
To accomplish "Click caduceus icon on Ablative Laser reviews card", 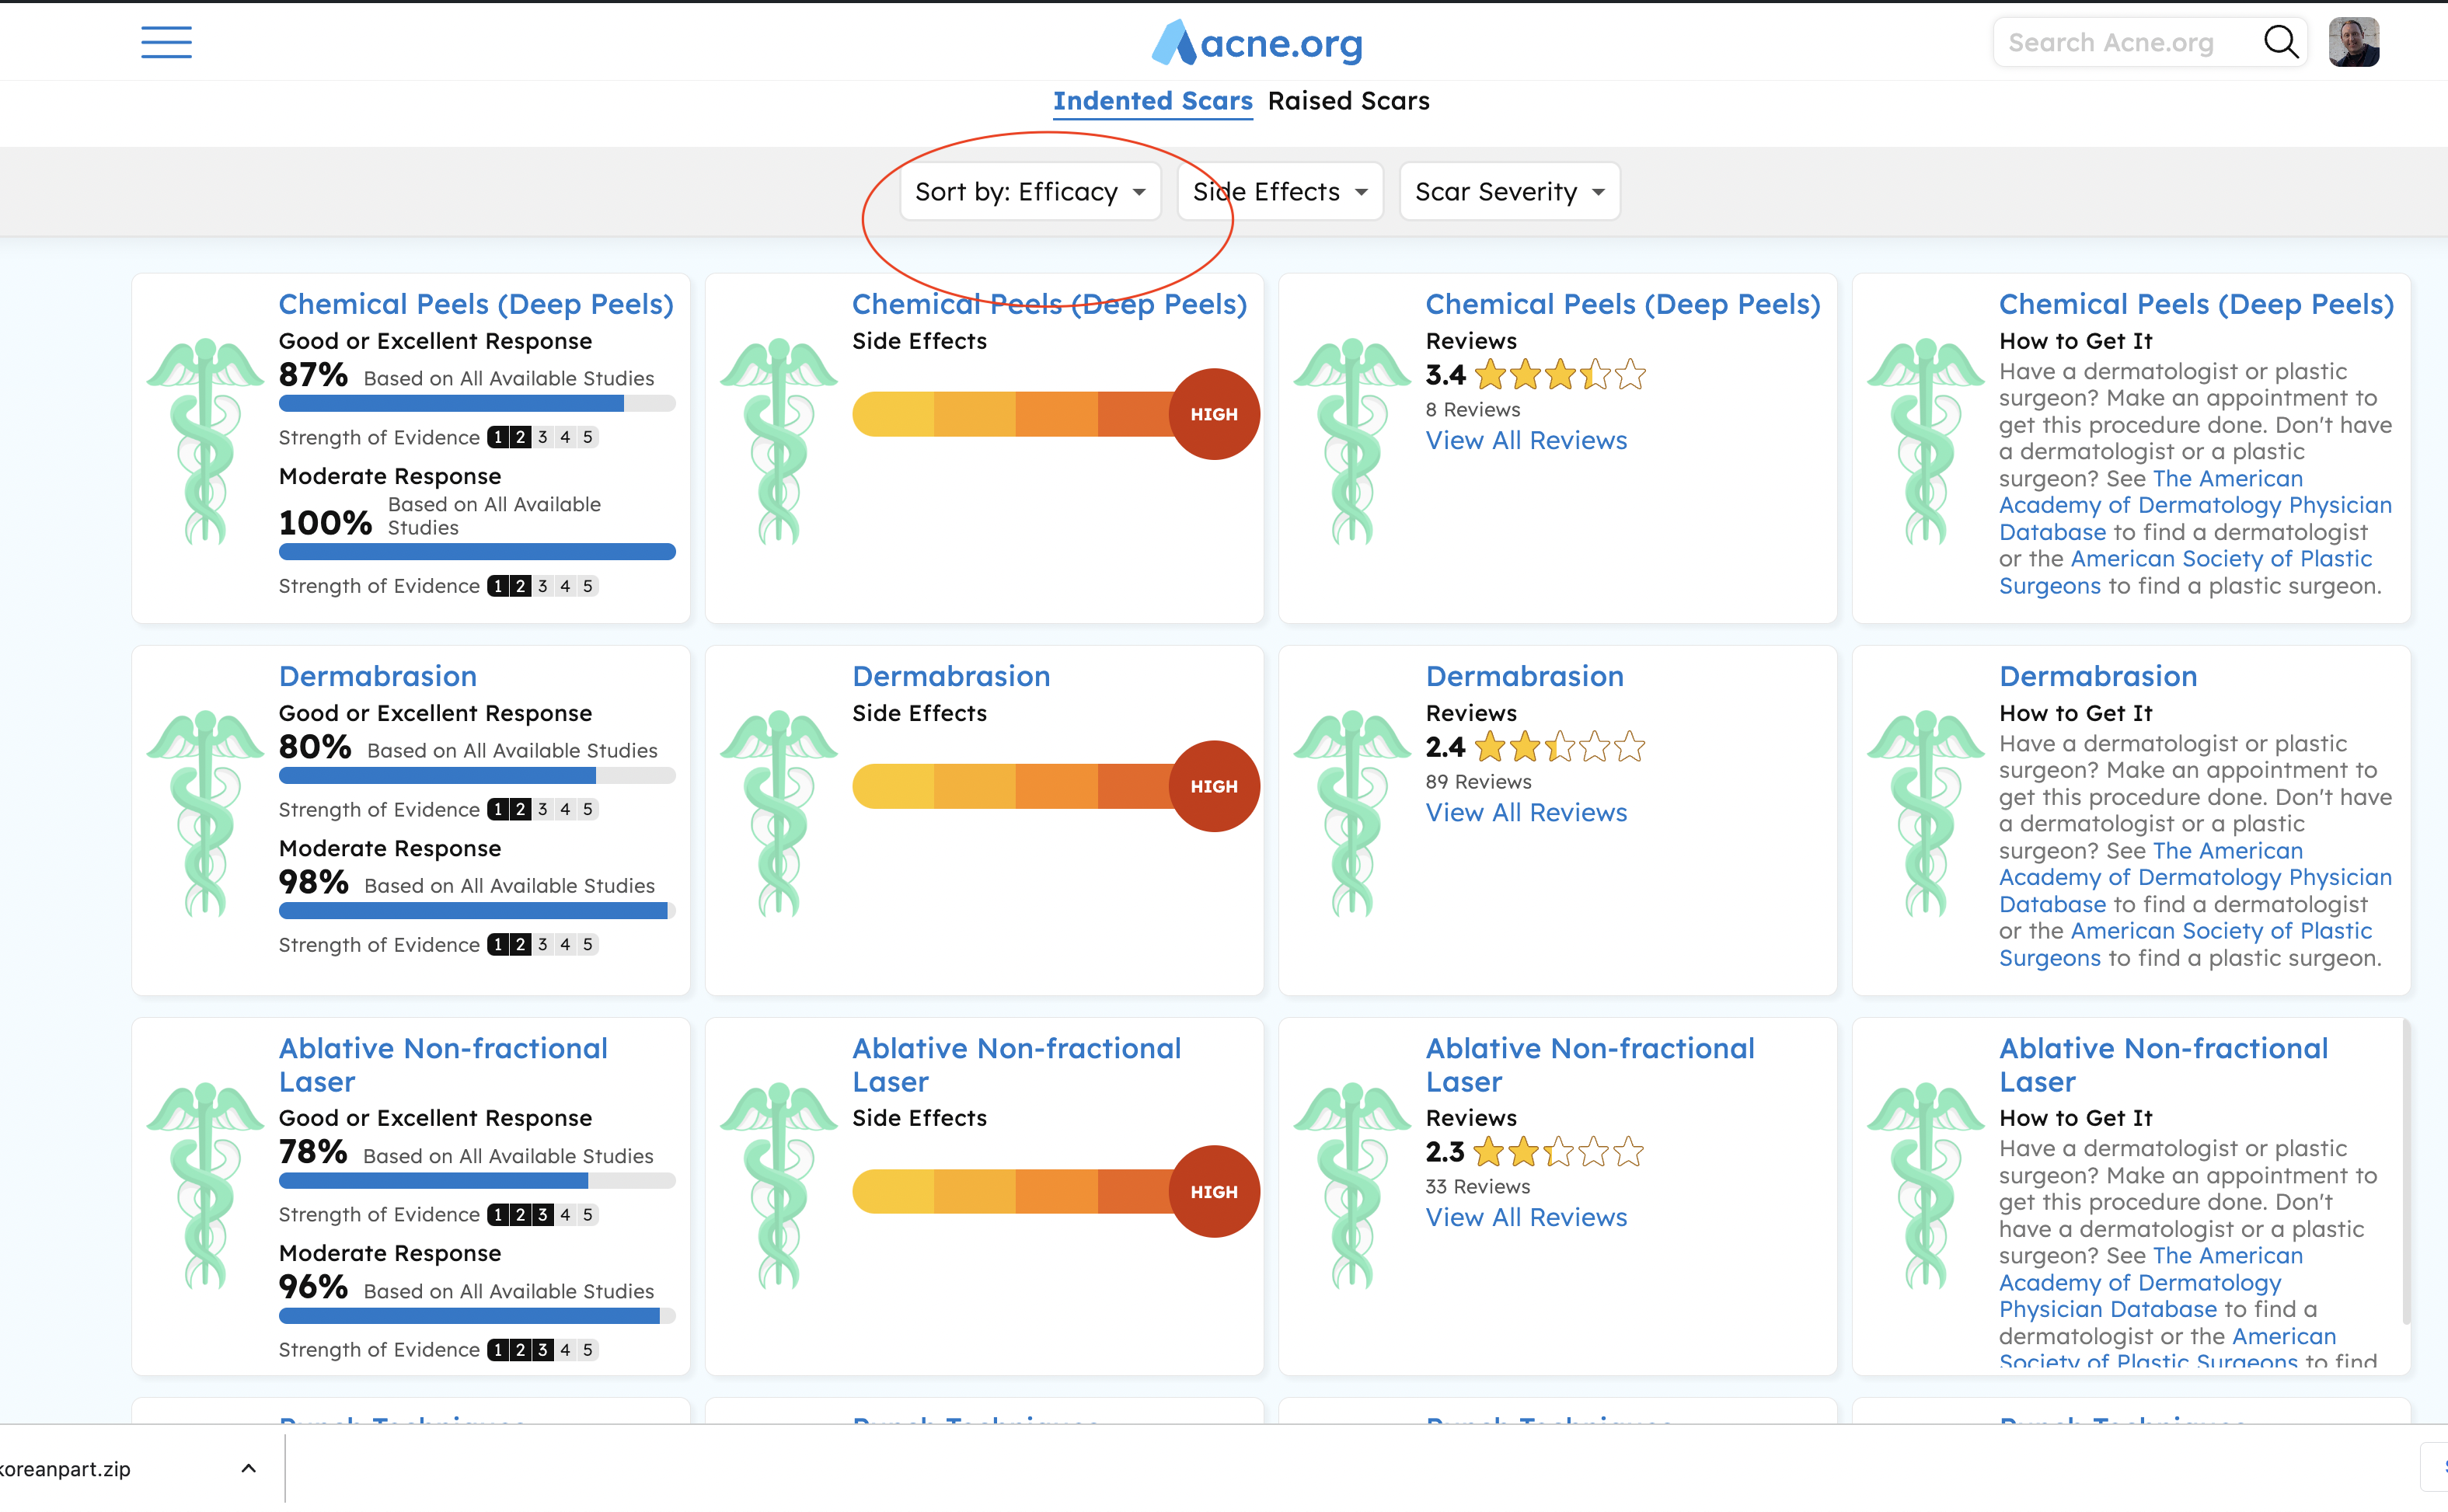I will 1352,1185.
